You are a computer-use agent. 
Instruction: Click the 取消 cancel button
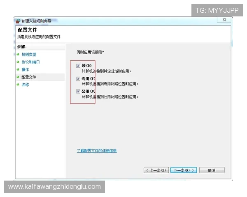click(212, 170)
